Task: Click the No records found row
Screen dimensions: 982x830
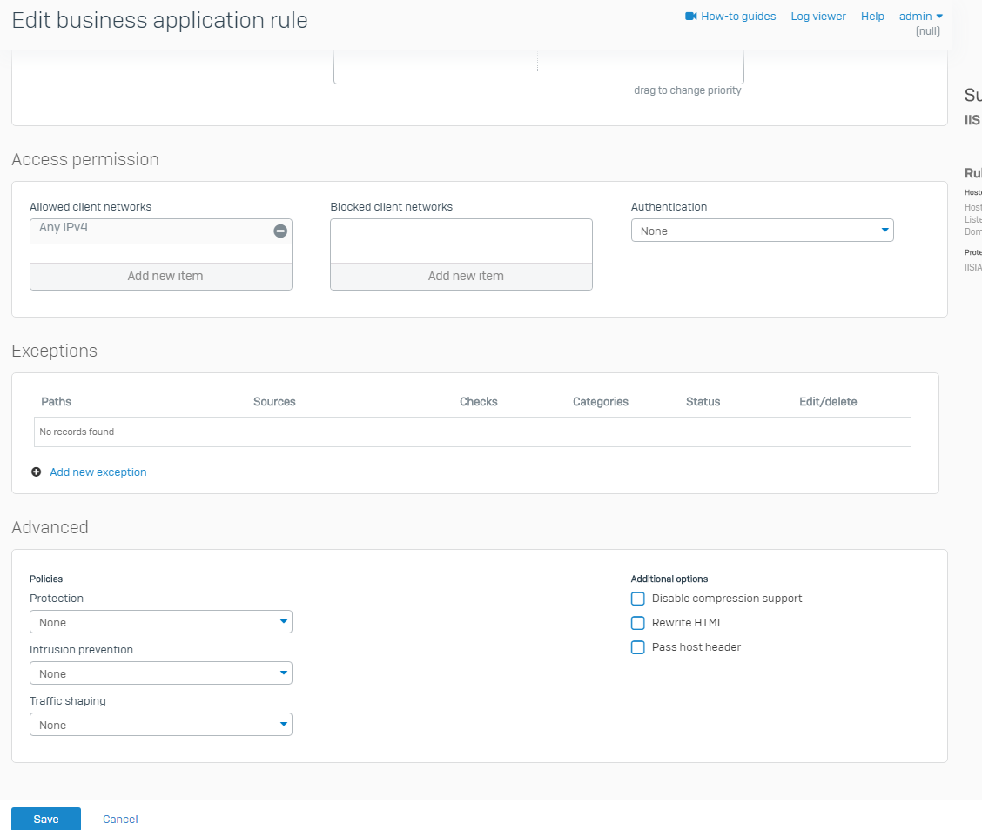Action: point(472,432)
